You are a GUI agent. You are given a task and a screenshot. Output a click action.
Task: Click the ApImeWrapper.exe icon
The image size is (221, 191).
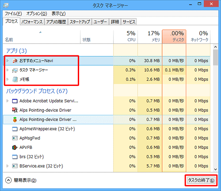[15, 129]
